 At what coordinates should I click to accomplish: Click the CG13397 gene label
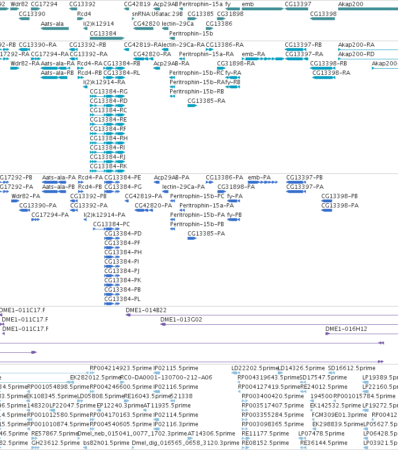pos(298,4)
